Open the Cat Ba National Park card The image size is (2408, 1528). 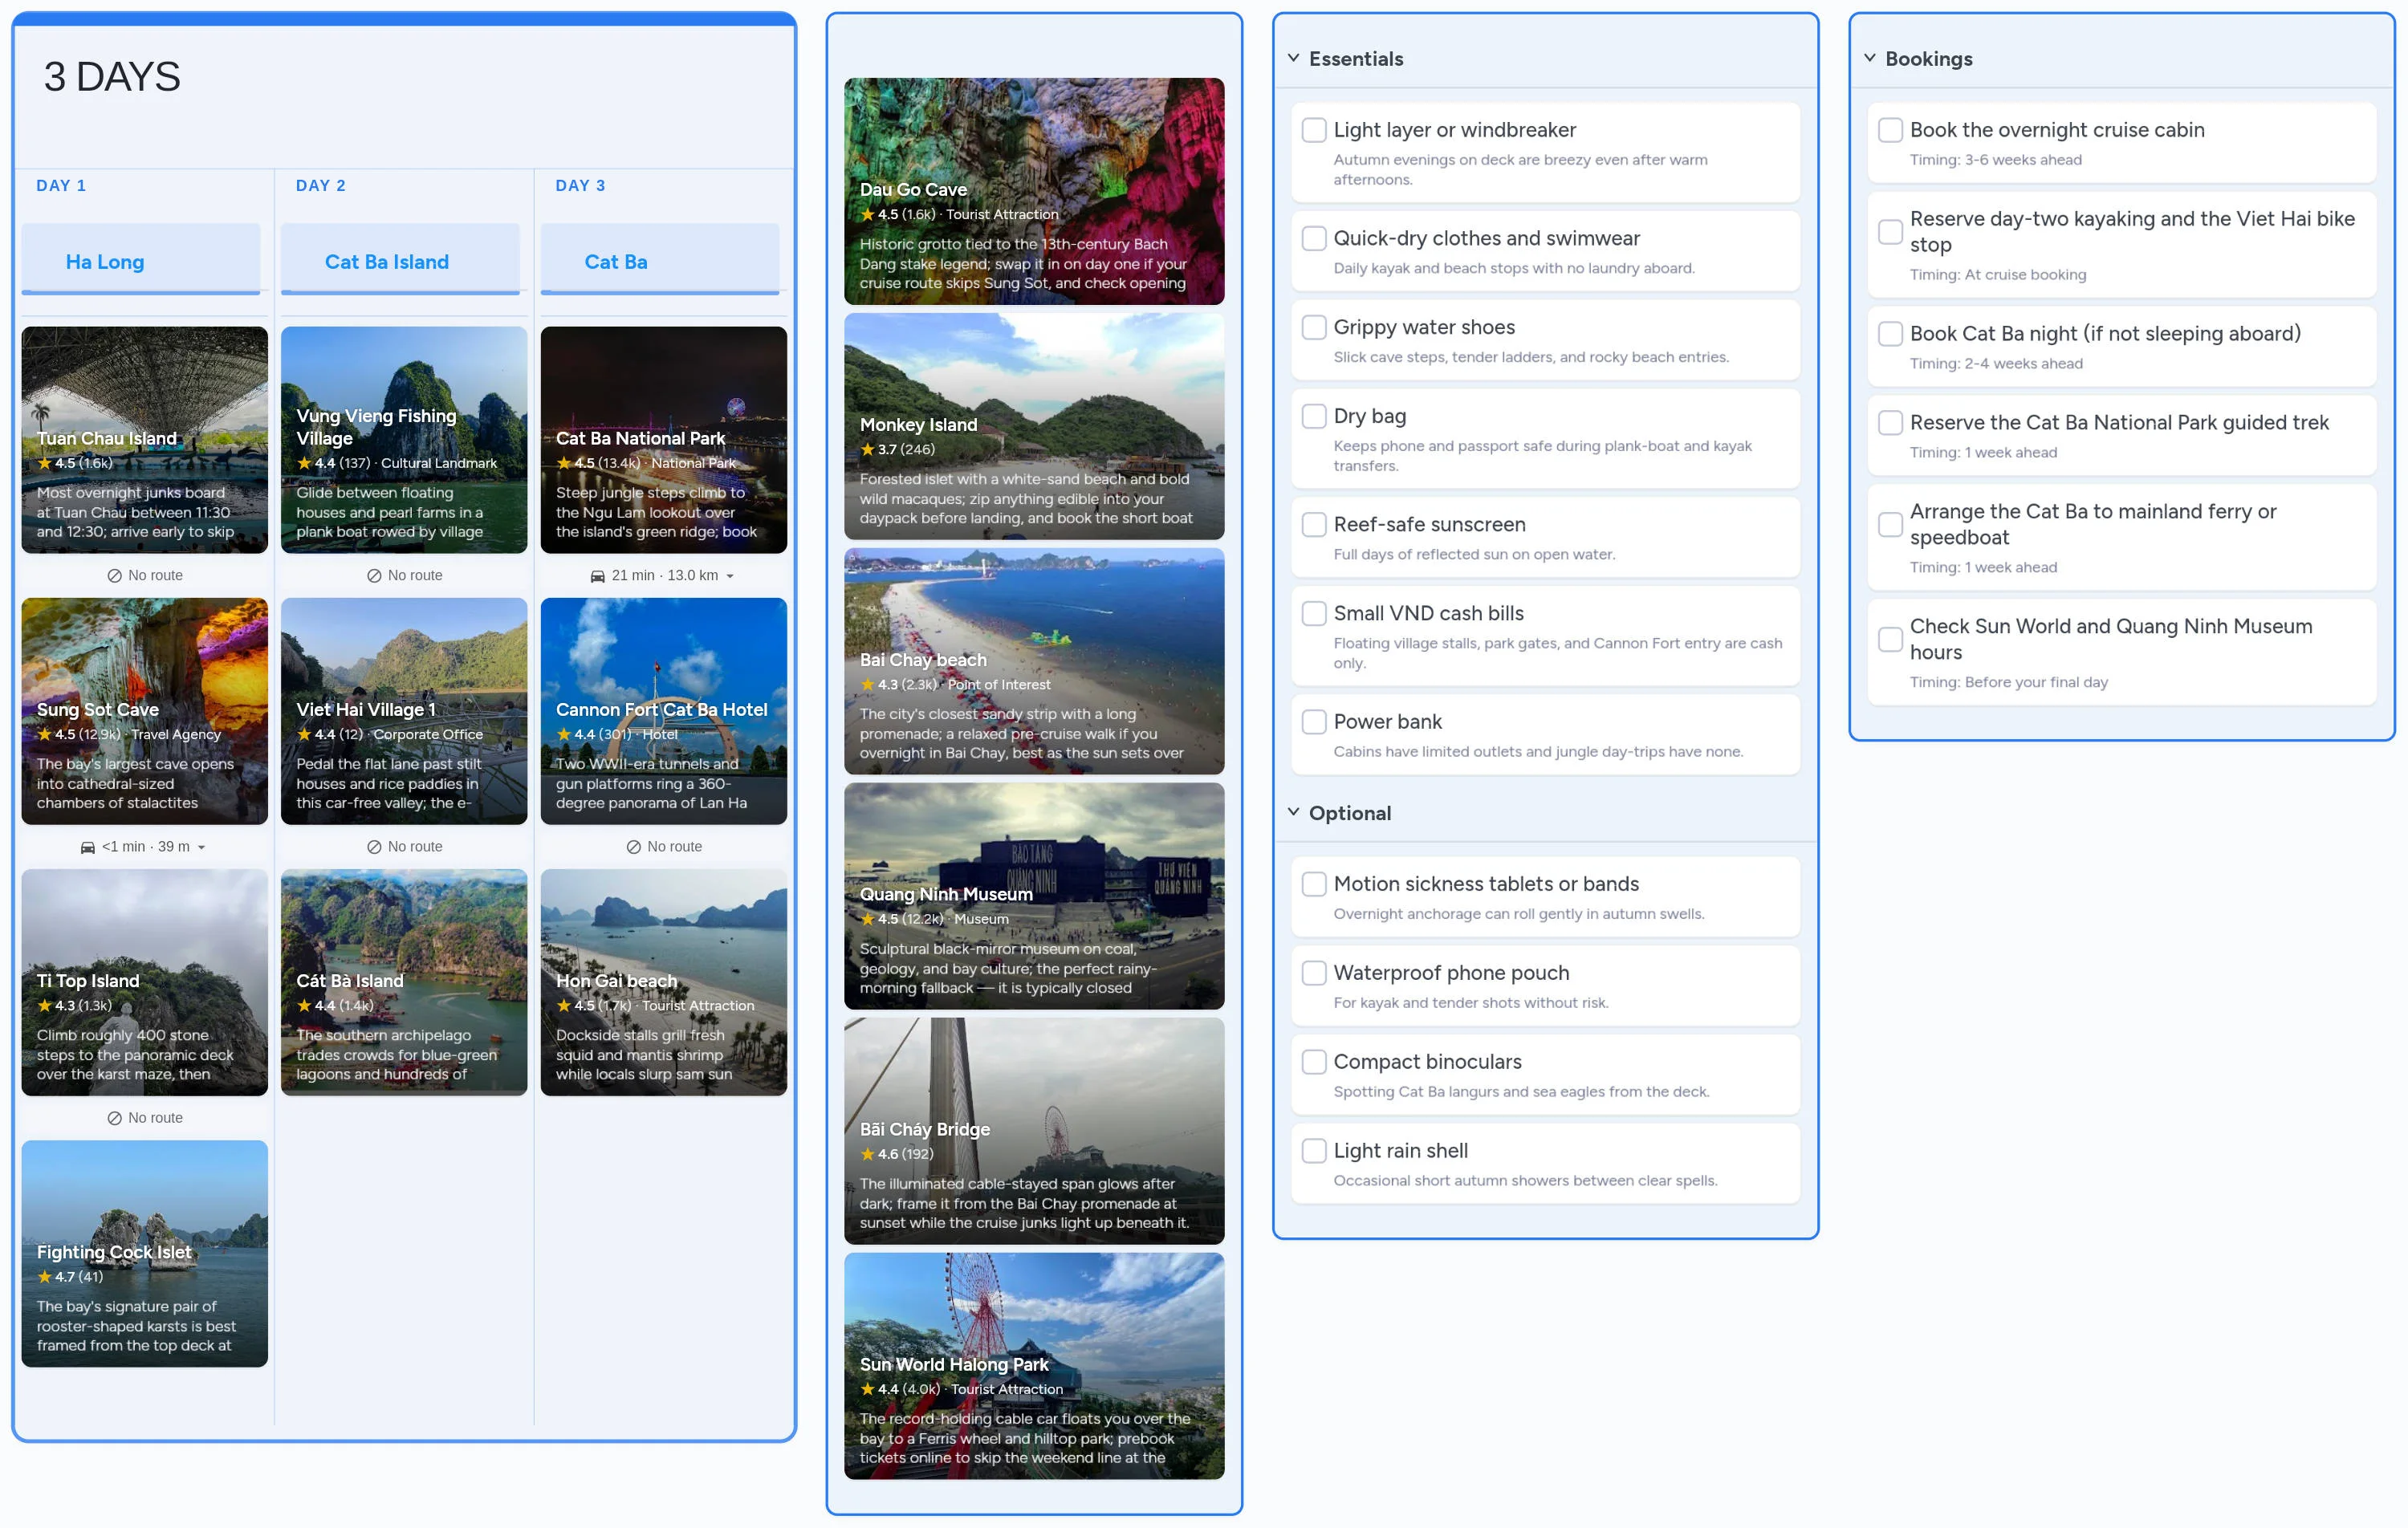pyautogui.click(x=664, y=440)
